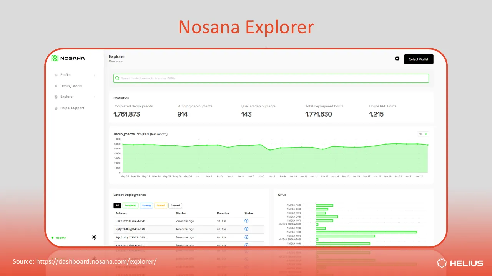Click the NVIDIA 3090 bar in GPUs chart
492x276 pixels.
pyautogui.click(x=366, y=232)
